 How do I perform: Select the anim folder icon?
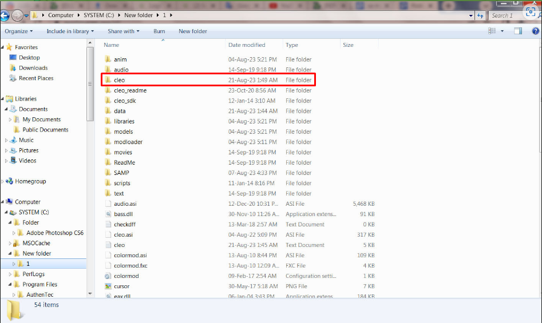tap(108, 59)
